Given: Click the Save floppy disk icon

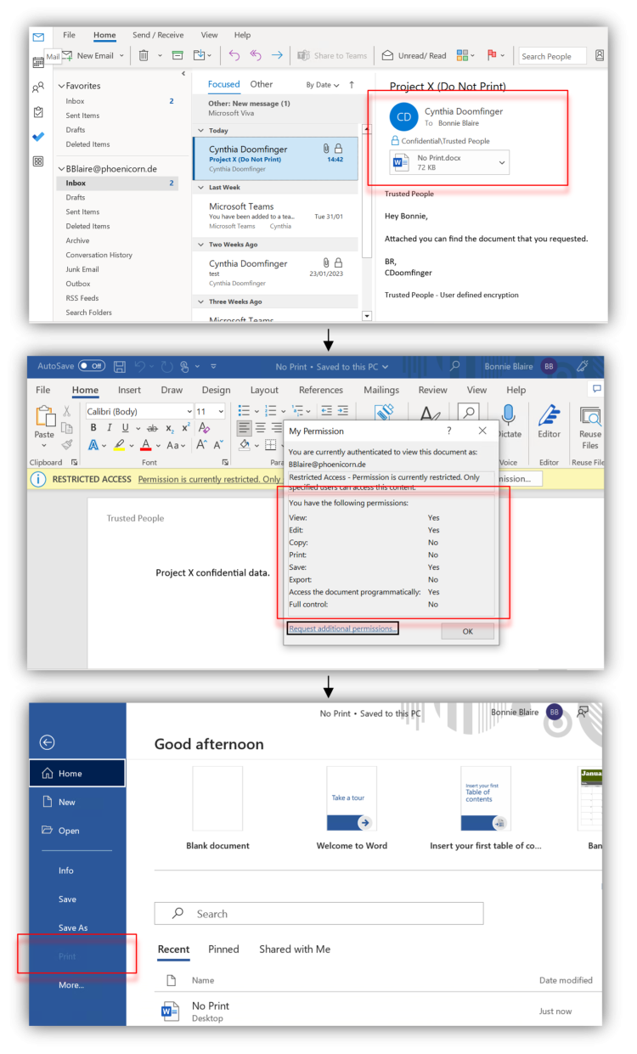Looking at the screenshot, I should [120, 367].
